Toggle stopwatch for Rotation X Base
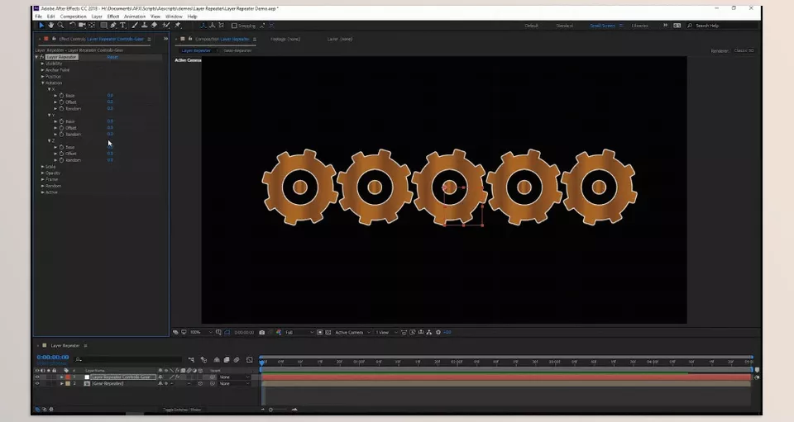This screenshot has height=422, width=794. tap(62, 96)
